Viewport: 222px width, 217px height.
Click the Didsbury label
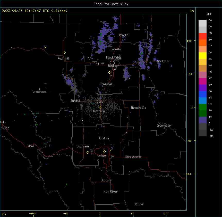99,111
